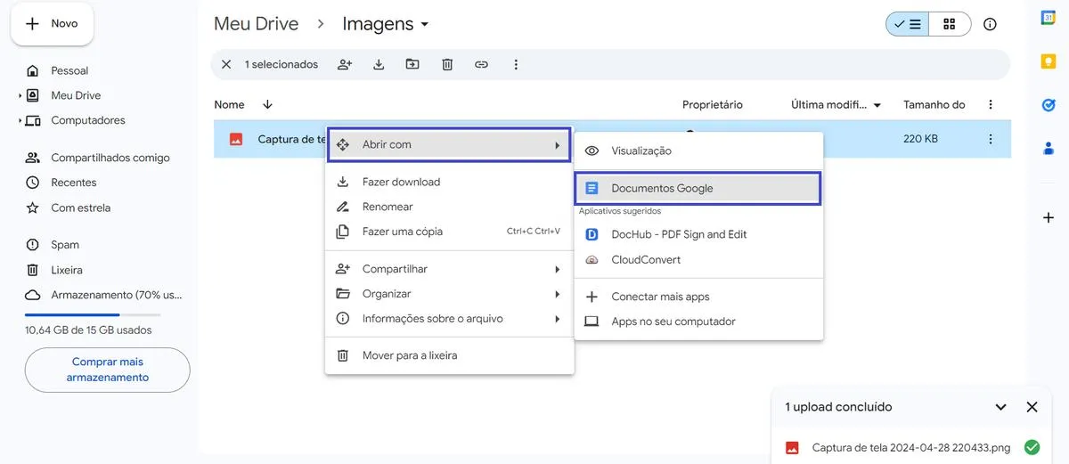This screenshot has height=464, width=1069.
Task: Open Google Calendar side panel icon
Action: click(x=1049, y=19)
